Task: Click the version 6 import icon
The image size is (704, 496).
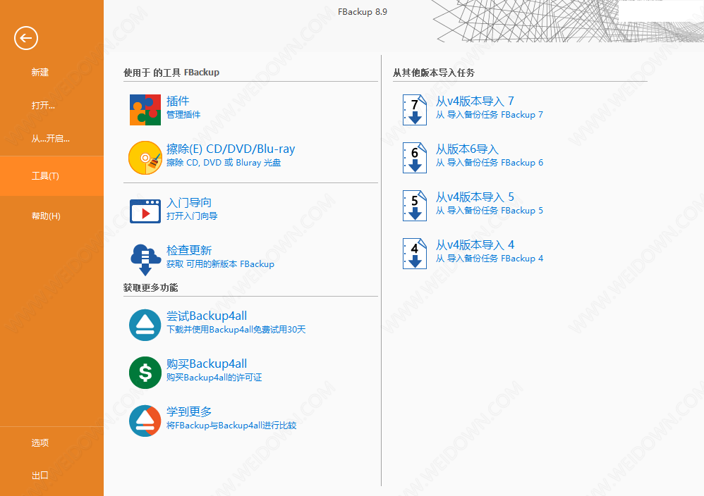Action: click(x=414, y=158)
